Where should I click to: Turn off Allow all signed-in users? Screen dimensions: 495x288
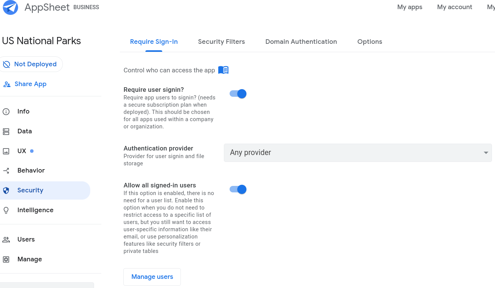tap(238, 189)
